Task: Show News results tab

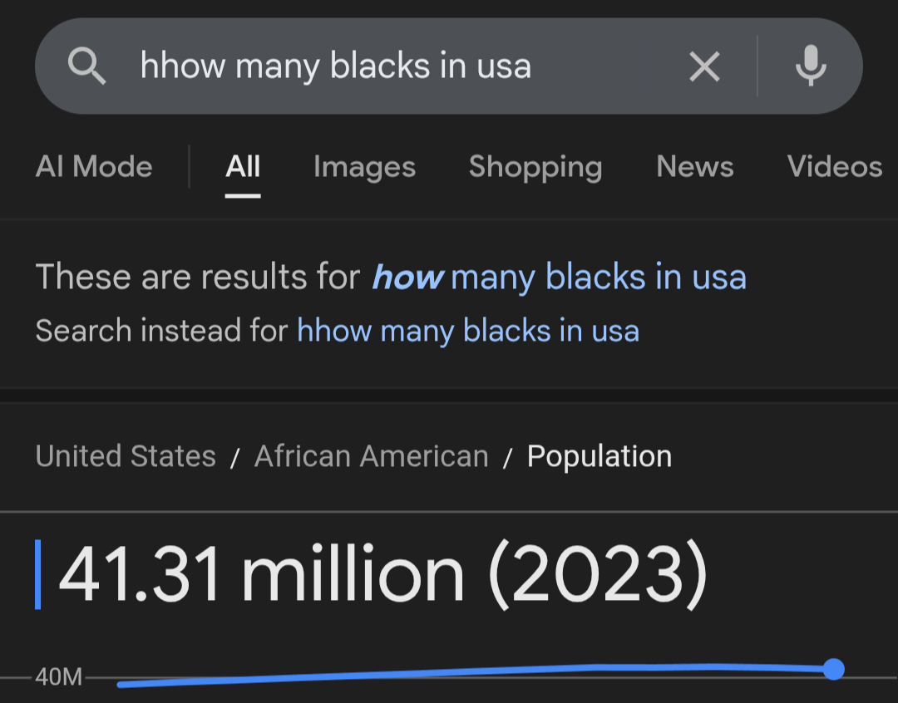Action: coord(694,166)
